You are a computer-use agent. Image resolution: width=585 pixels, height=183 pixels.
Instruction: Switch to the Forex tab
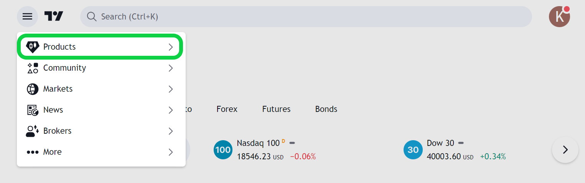pos(227,109)
